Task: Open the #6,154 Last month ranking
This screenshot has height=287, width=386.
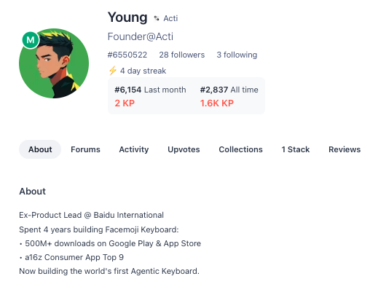Action: pos(150,90)
